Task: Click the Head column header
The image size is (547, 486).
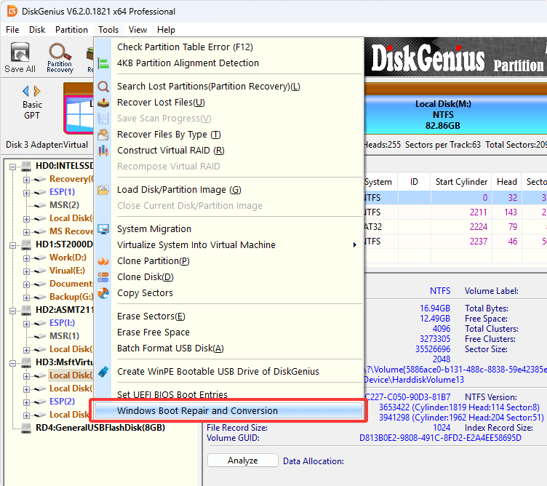Action: (x=506, y=182)
